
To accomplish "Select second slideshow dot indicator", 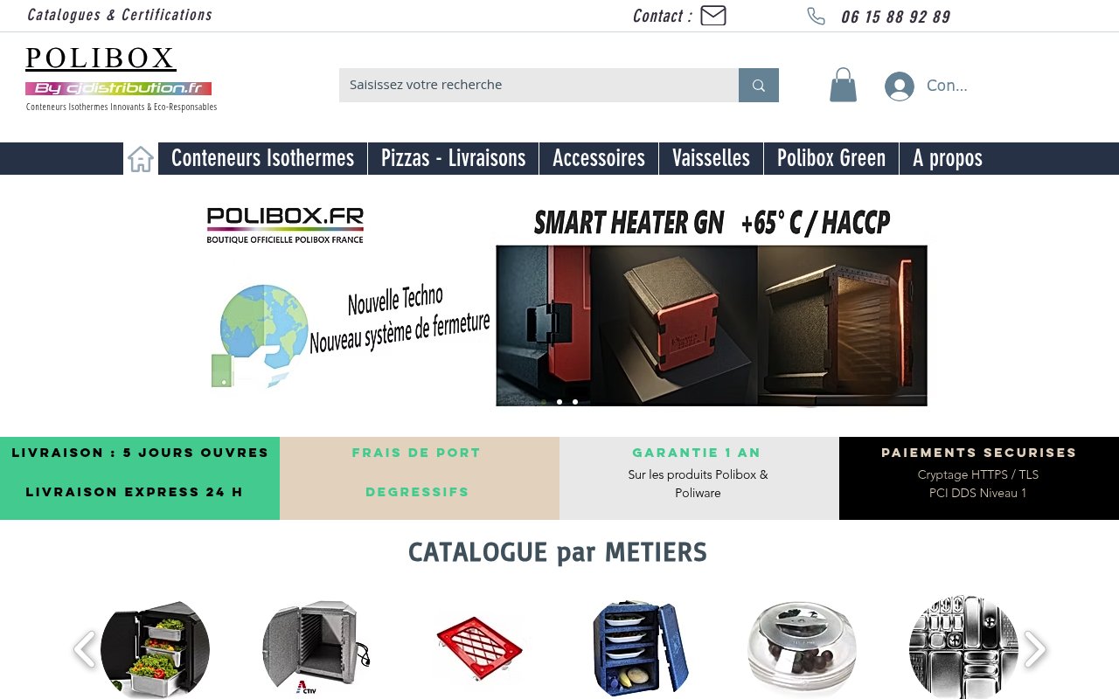I will (x=559, y=402).
